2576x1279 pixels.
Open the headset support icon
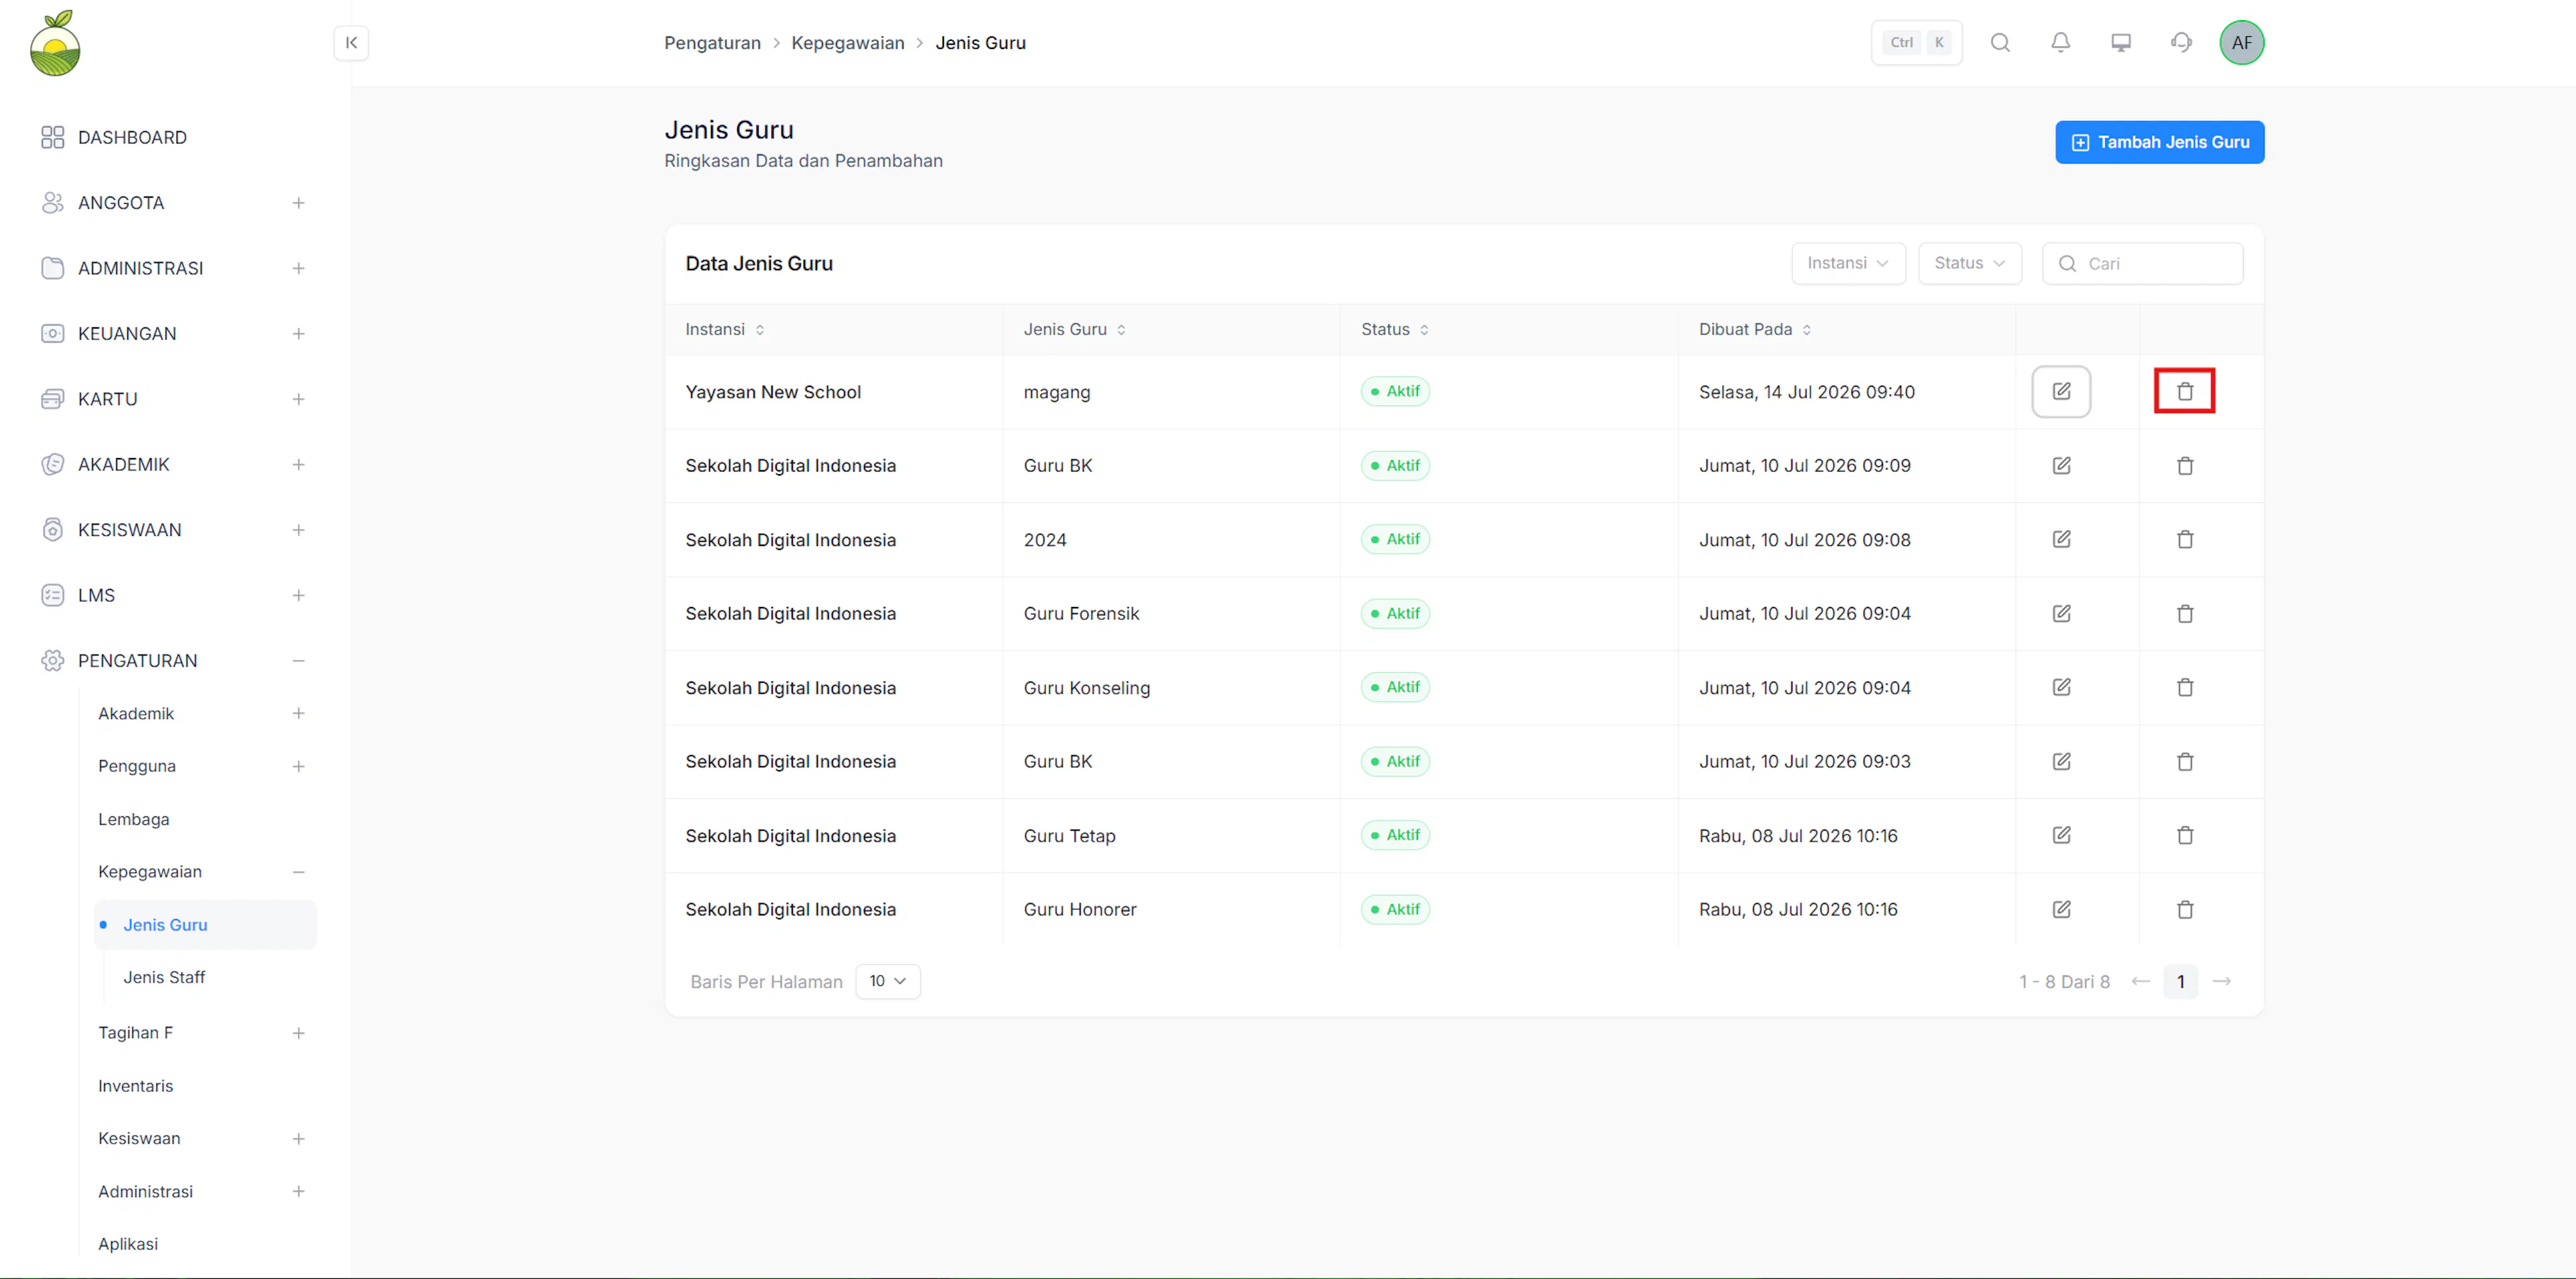click(x=2181, y=43)
